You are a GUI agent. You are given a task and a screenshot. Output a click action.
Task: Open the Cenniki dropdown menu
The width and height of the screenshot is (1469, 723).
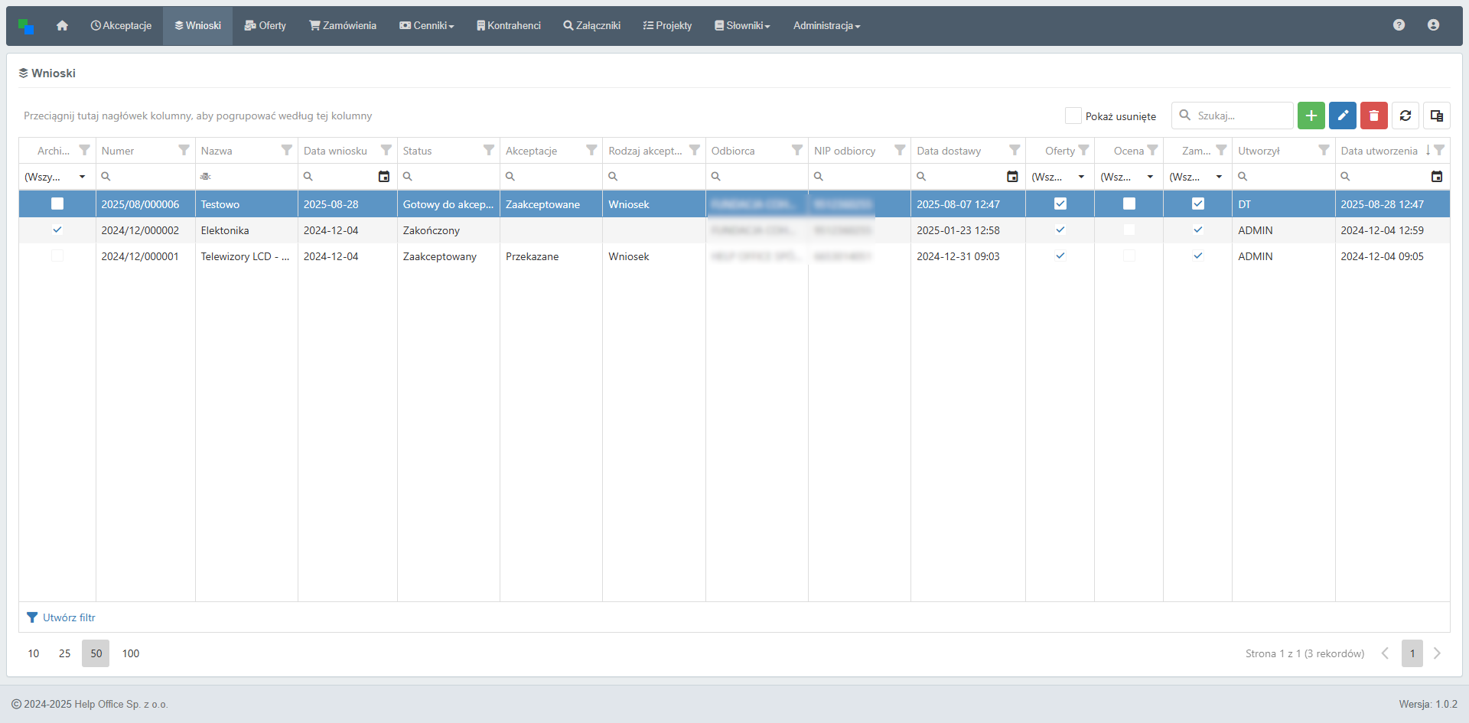(x=427, y=25)
